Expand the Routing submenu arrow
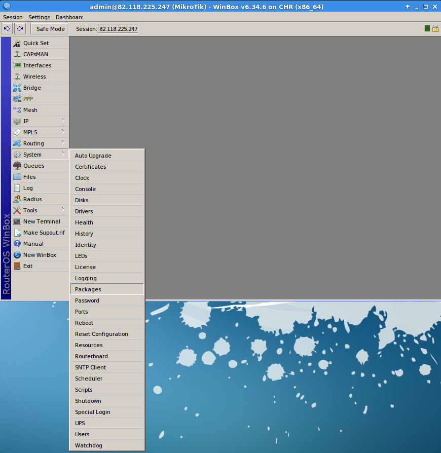The width and height of the screenshot is (441, 453). (63, 143)
